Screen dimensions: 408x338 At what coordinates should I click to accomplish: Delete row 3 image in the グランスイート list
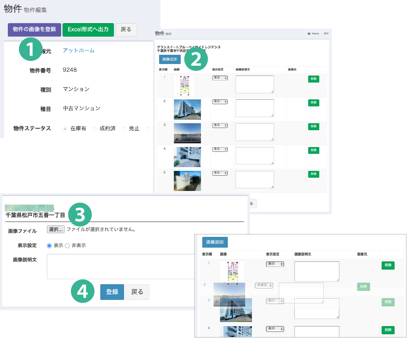tap(313, 127)
